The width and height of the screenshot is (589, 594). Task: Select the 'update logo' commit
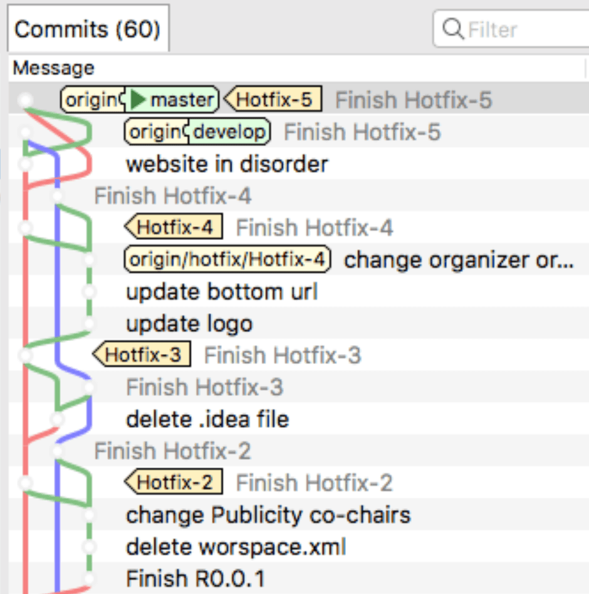coord(189,324)
